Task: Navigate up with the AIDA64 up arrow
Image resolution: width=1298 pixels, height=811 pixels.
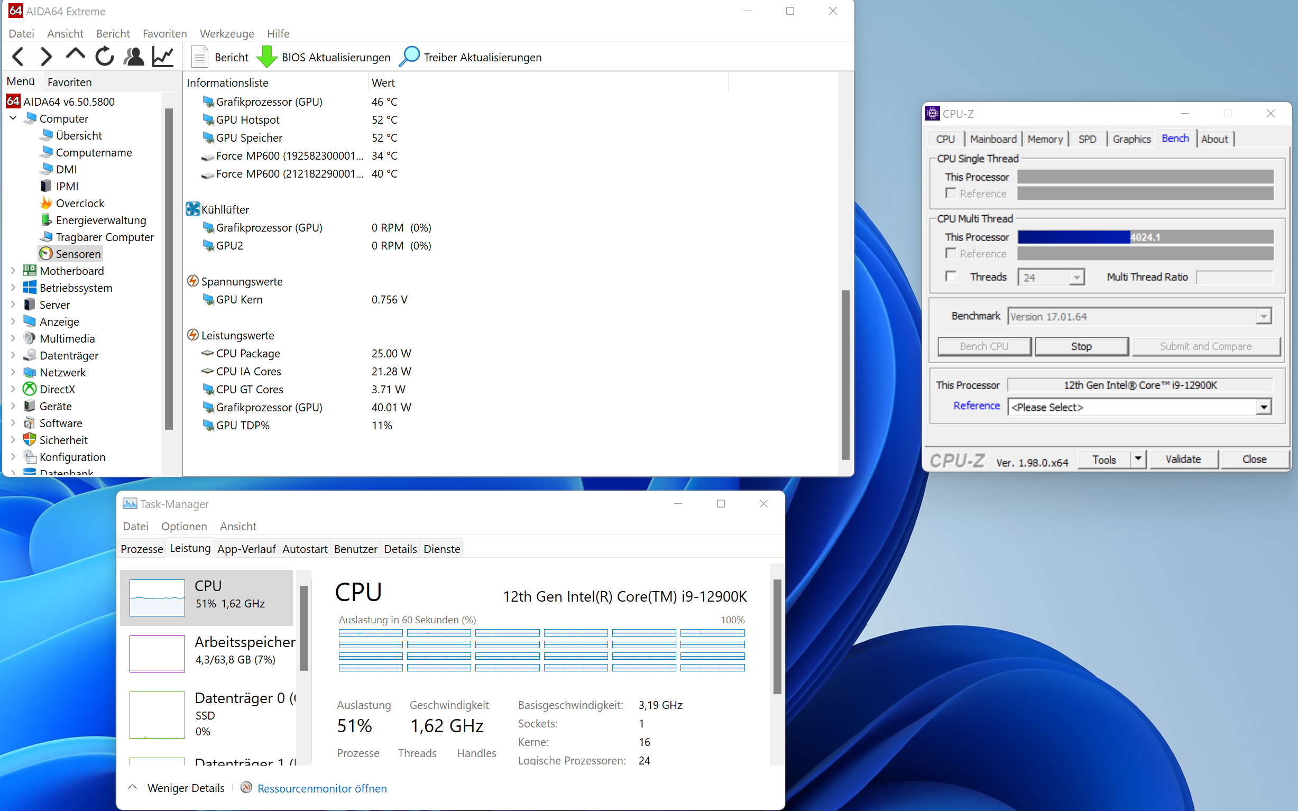Action: [x=75, y=54]
